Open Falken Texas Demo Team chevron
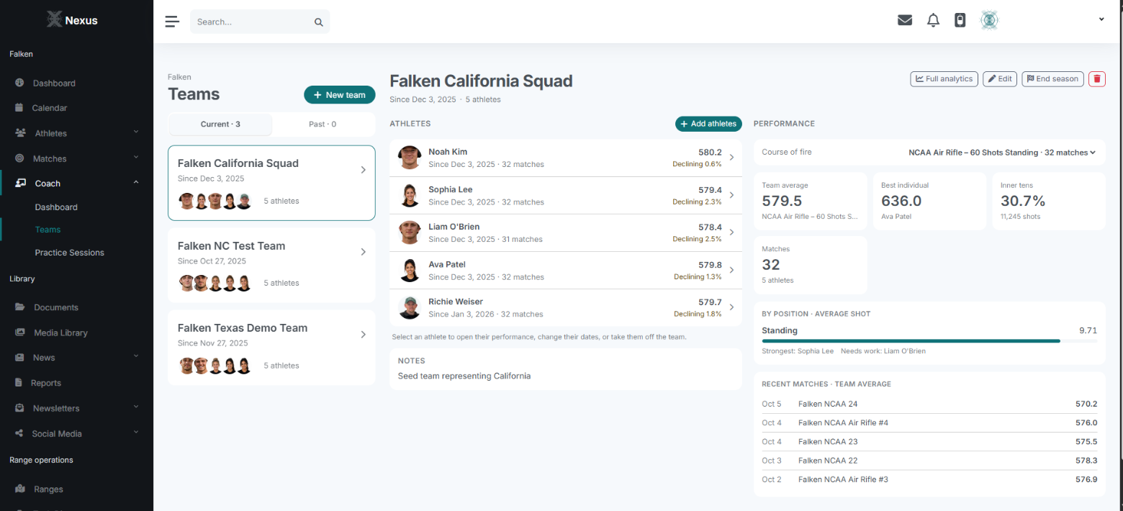1123x511 pixels. point(363,335)
